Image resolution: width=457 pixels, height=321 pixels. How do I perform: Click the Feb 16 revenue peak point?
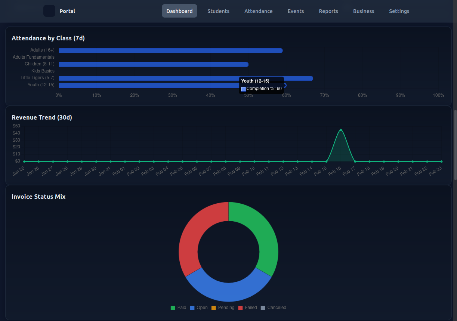[340, 130]
